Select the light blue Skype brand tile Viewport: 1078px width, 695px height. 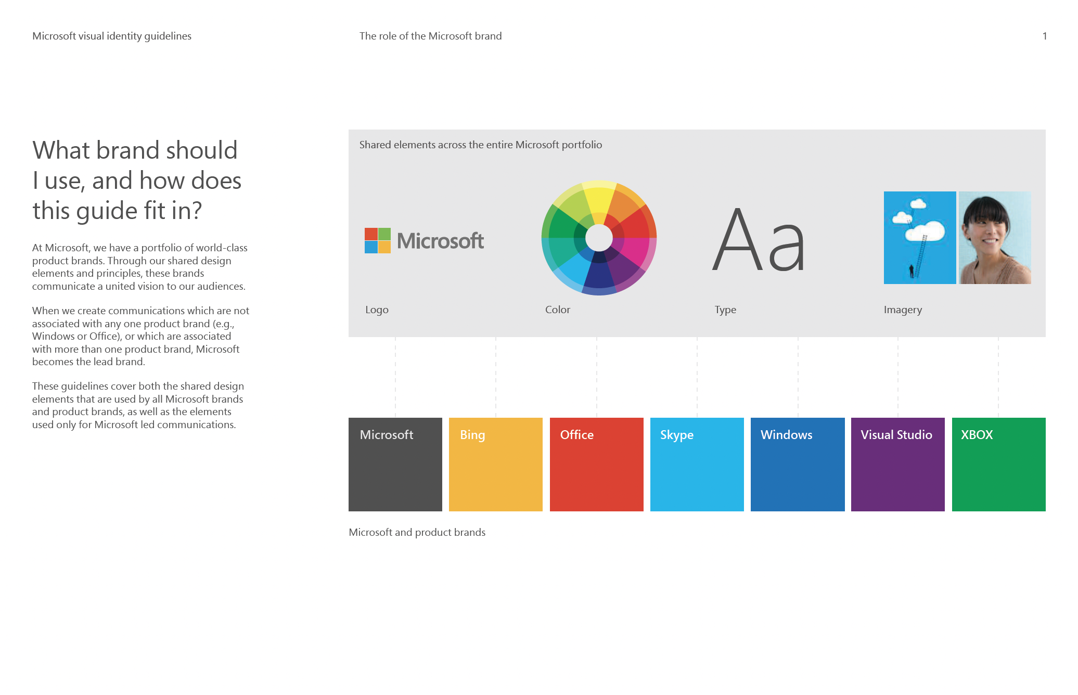(x=697, y=465)
